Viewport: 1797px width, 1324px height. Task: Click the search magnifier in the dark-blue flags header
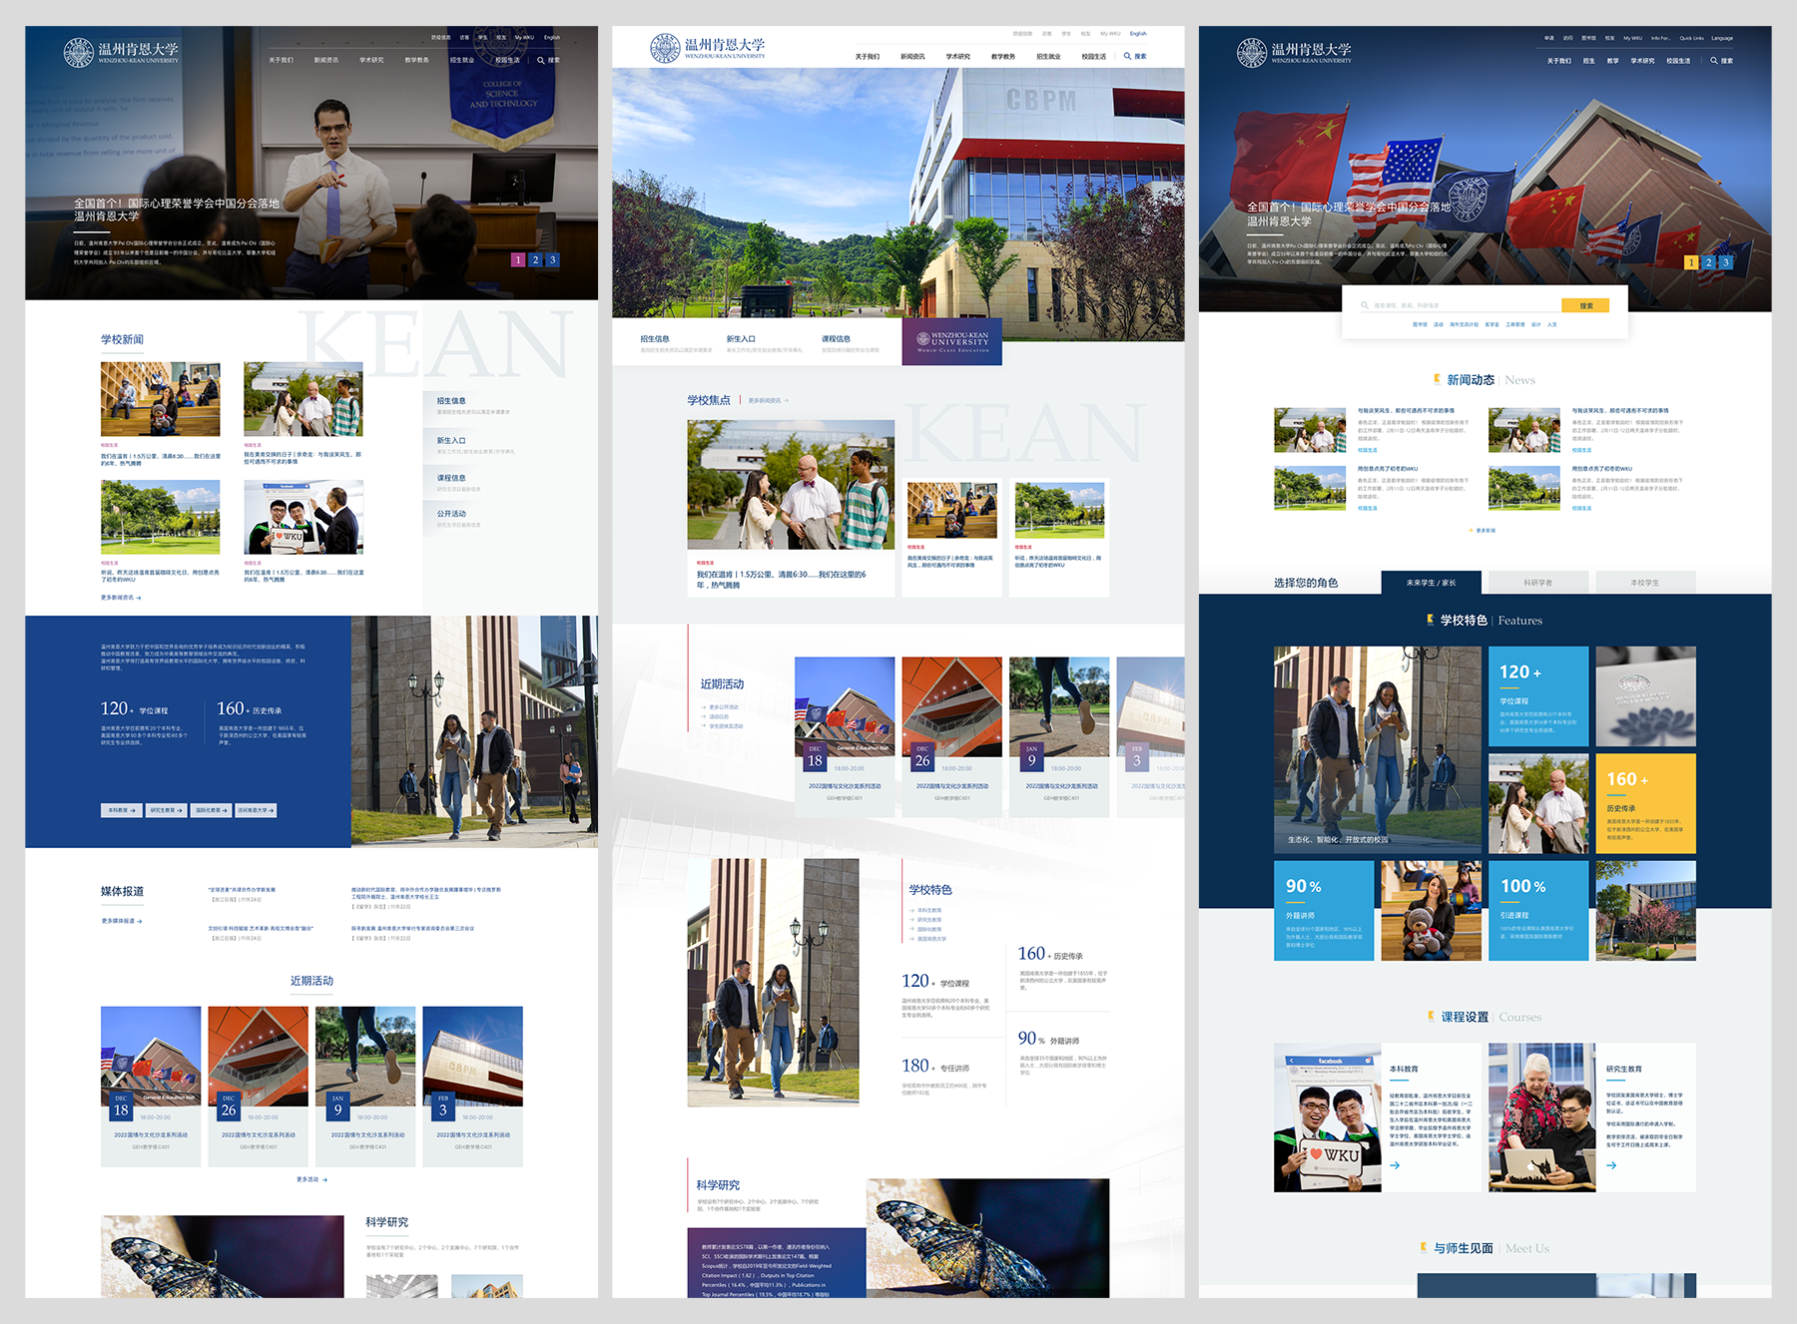(x=1714, y=61)
